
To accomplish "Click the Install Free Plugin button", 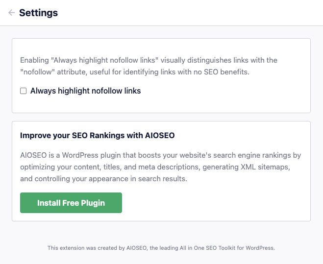I will click(x=71, y=203).
